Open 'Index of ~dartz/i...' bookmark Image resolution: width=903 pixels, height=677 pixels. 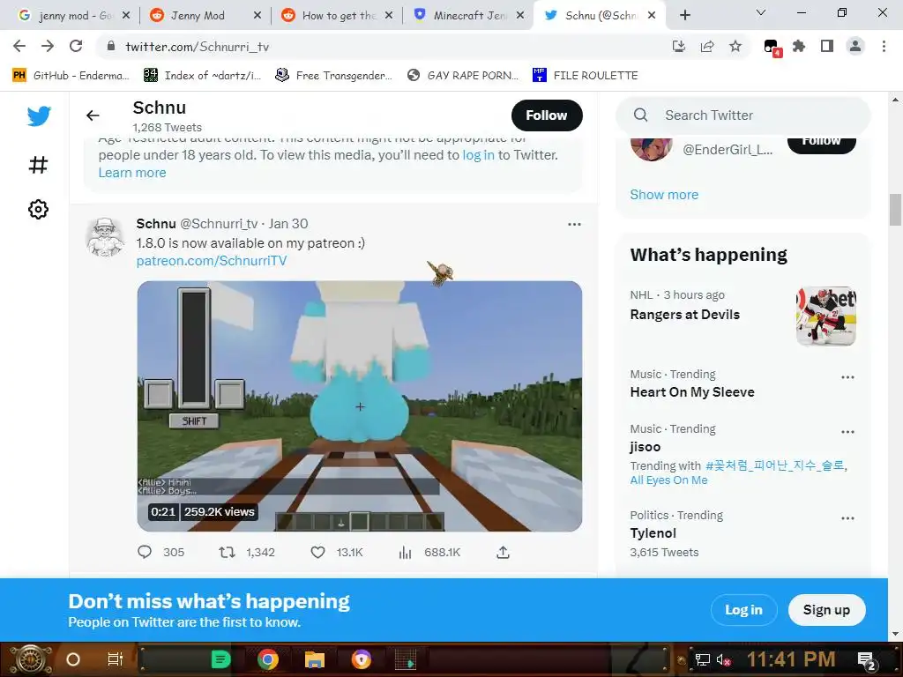[x=202, y=76]
